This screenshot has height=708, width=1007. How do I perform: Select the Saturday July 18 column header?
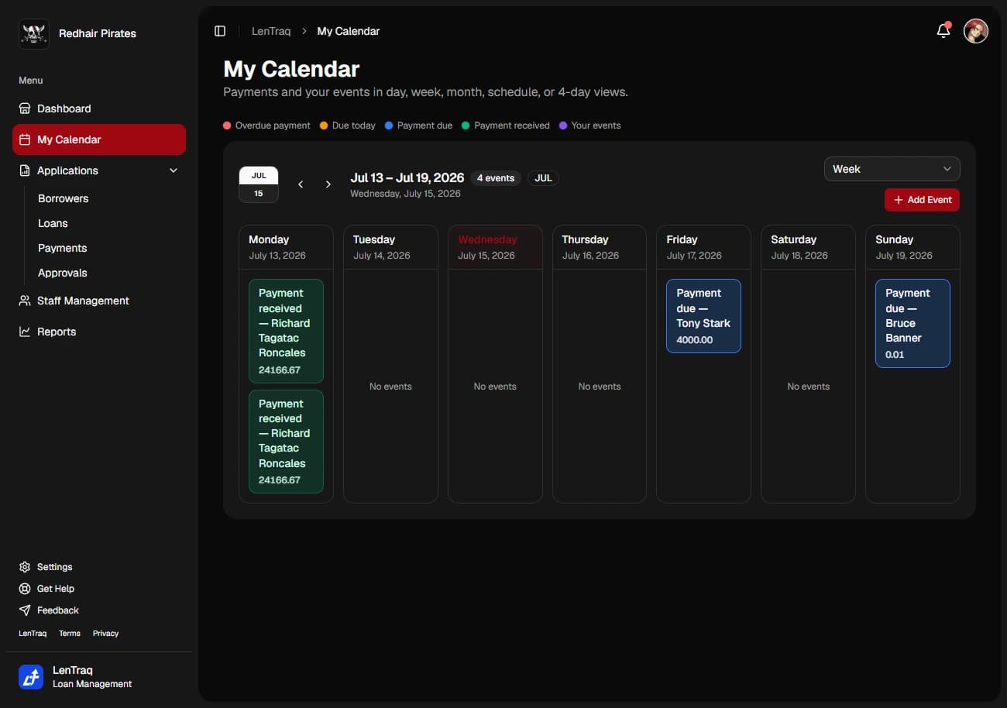pos(808,247)
